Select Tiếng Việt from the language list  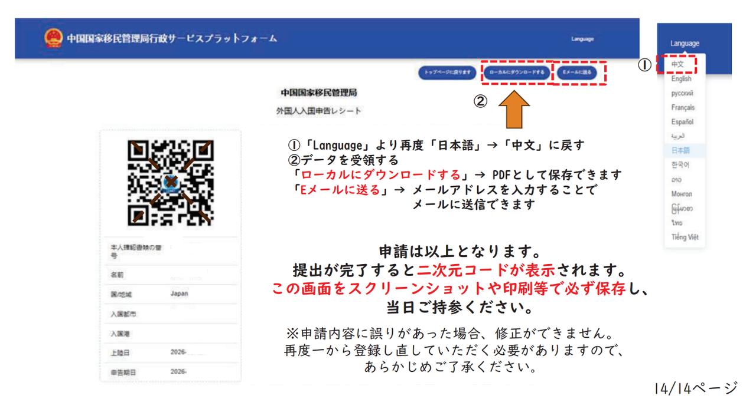(x=685, y=238)
